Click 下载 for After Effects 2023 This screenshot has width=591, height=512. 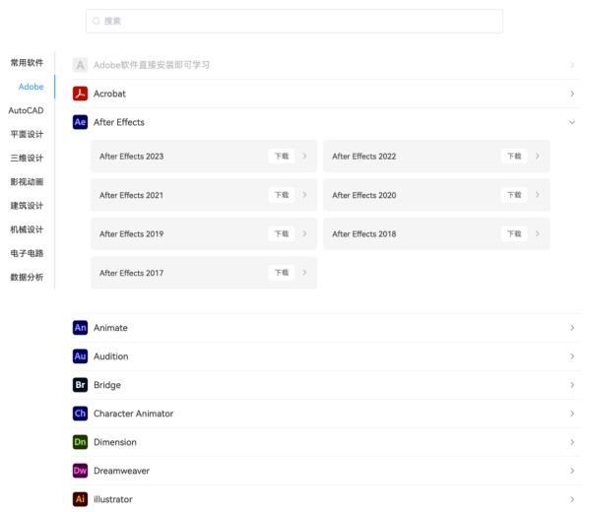click(282, 156)
